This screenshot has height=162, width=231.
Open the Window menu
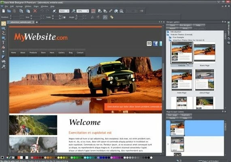(x=44, y=6)
